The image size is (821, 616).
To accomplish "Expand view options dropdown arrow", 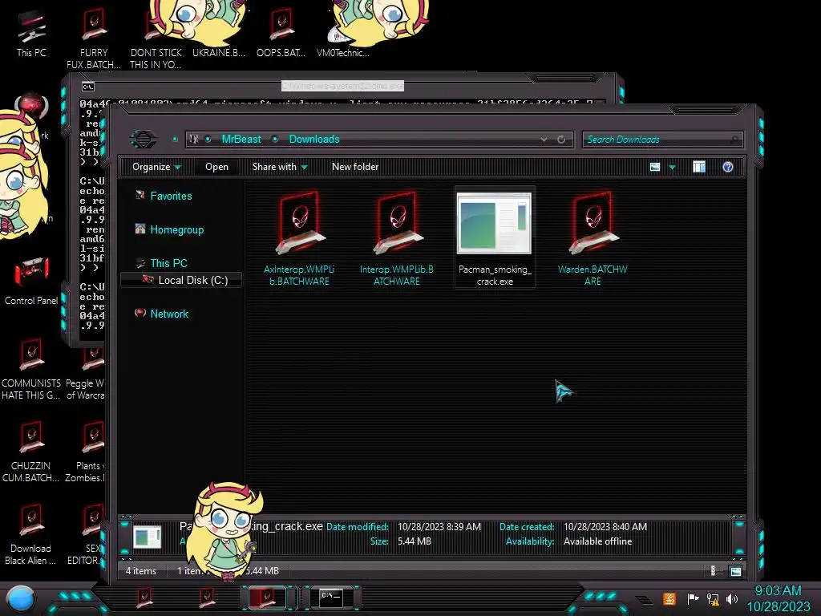I will pyautogui.click(x=673, y=167).
